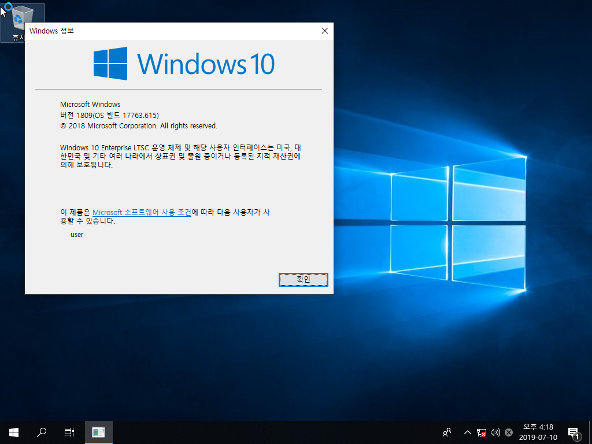Open the volume speaker tray icon
Viewport: 592px width, 444px height.
[x=495, y=432]
